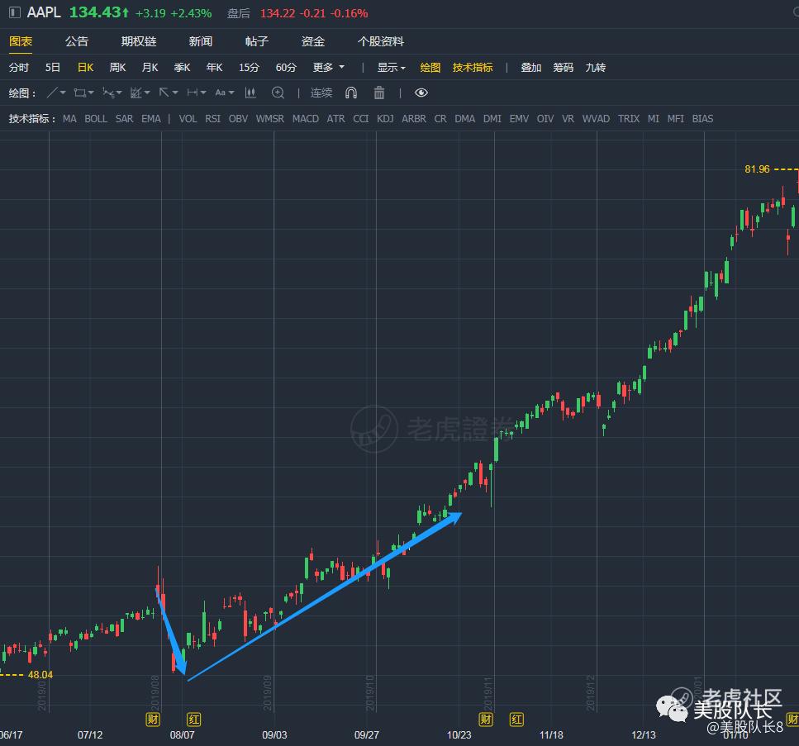Open dropdown arrow next to rectangle tool
The width and height of the screenshot is (799, 746).
click(x=91, y=93)
